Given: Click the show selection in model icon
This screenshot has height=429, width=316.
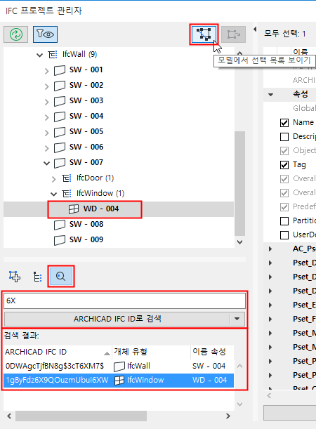Looking at the screenshot, I should click(204, 34).
